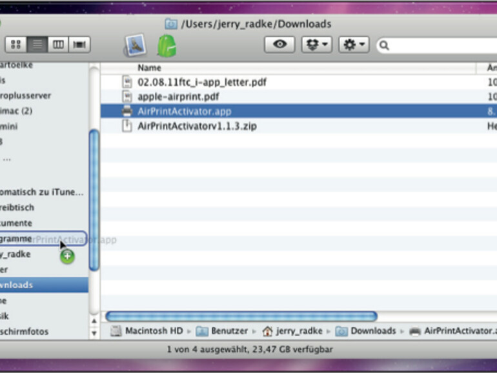Viewport: 497px width, 373px height.
Task: Open the Preview app toolbar icon
Action: (x=135, y=46)
